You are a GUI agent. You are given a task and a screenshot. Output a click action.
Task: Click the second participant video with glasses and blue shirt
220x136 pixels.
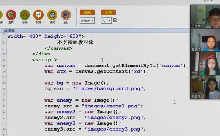click(x=205, y=40)
